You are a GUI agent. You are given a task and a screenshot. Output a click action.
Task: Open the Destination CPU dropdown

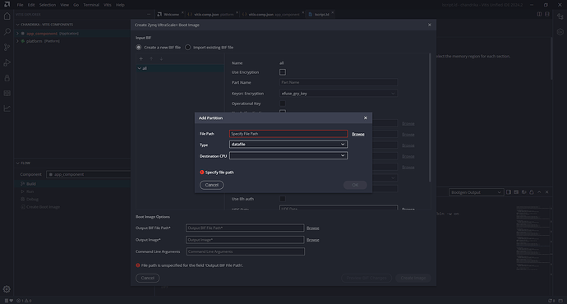point(288,155)
